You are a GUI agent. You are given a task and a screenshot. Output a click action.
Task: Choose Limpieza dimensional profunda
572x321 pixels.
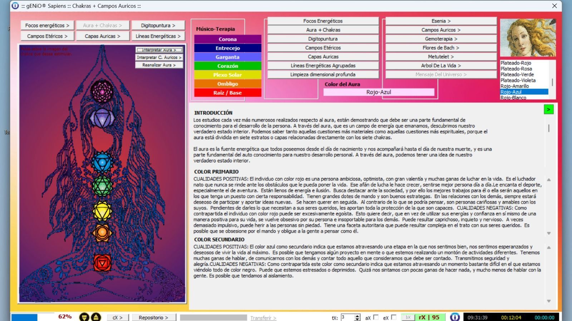(x=323, y=75)
